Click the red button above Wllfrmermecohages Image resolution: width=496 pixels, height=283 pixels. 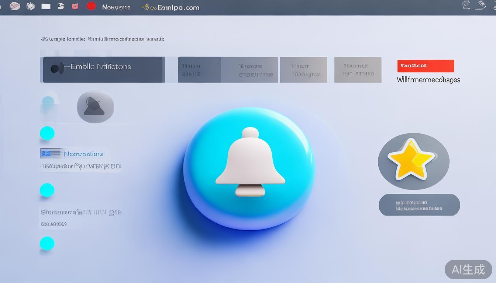(425, 66)
